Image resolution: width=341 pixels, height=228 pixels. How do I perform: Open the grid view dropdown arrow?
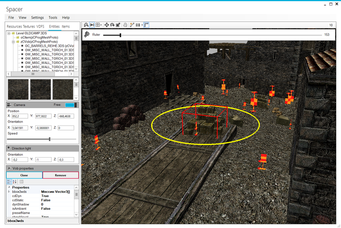[101, 25]
